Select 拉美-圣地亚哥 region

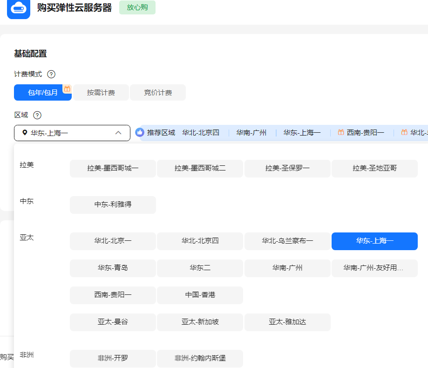[374, 169]
